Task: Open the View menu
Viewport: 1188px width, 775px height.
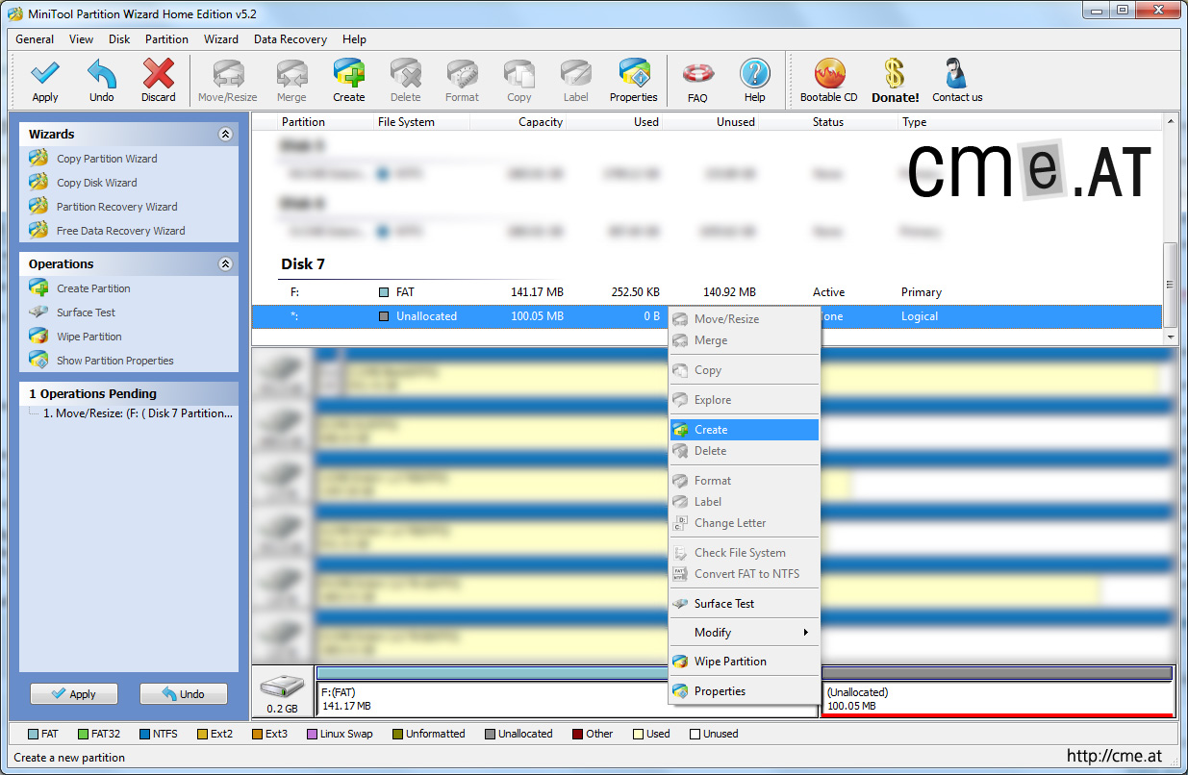Action: [82, 39]
